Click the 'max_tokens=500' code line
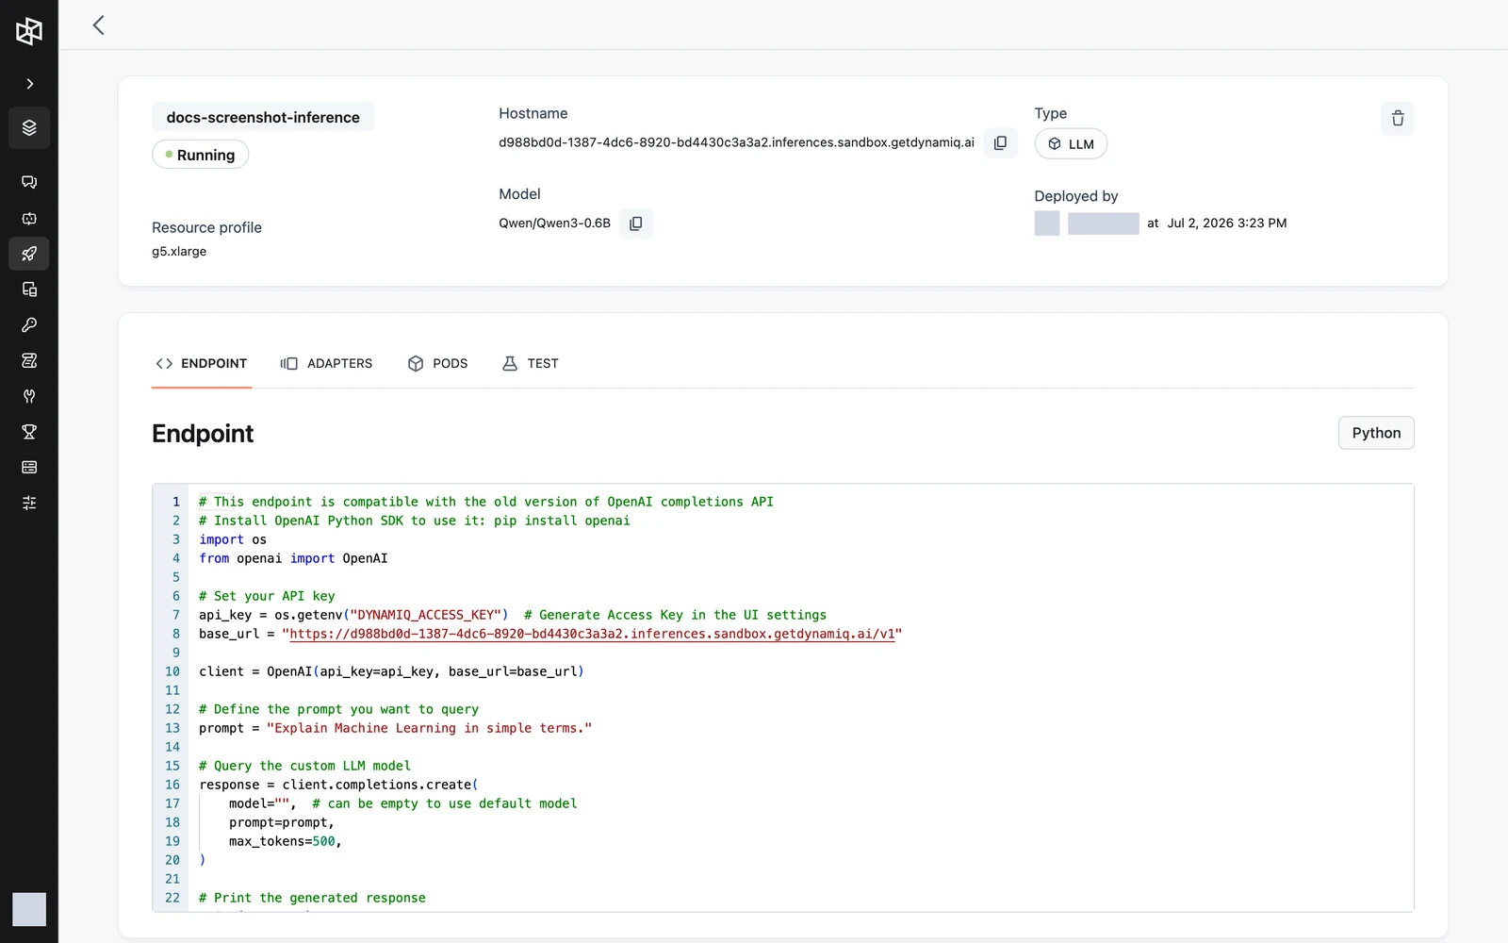 tap(286, 841)
